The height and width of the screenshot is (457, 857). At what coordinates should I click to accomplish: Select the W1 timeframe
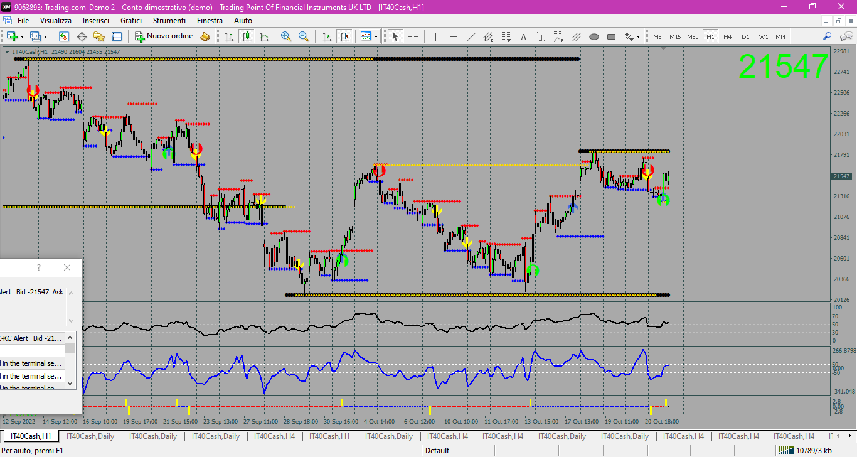(763, 36)
